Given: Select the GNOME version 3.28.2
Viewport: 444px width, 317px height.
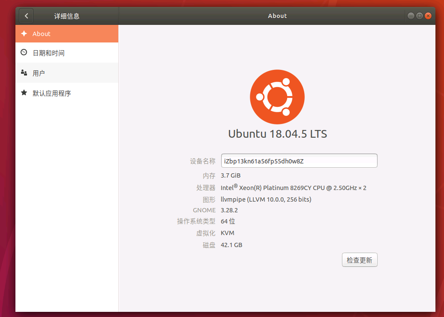Looking at the screenshot, I should point(229,210).
